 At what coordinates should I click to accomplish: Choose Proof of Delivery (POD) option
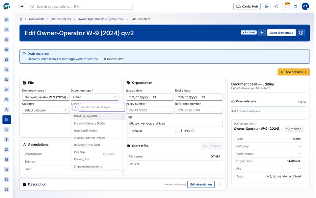click(x=99, y=123)
